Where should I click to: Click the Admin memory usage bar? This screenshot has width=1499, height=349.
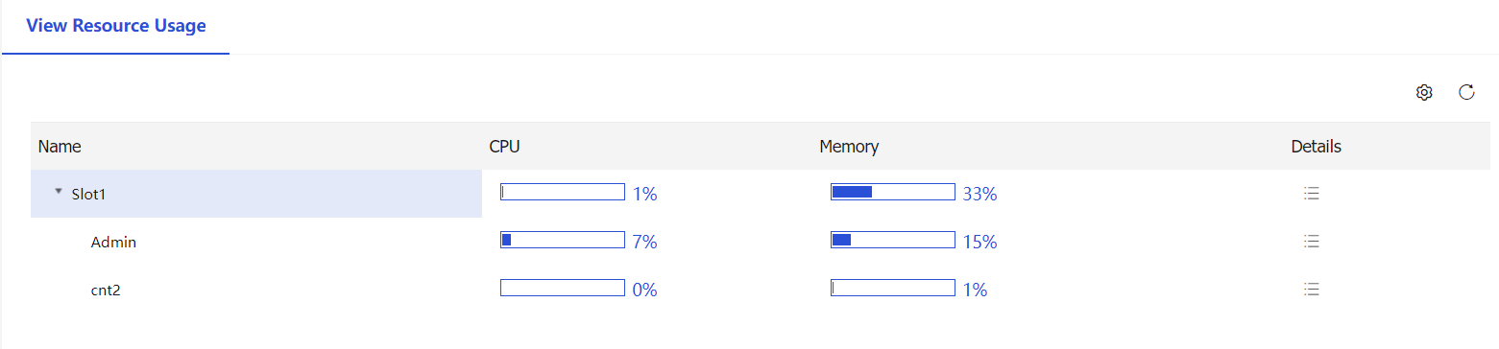tap(893, 240)
